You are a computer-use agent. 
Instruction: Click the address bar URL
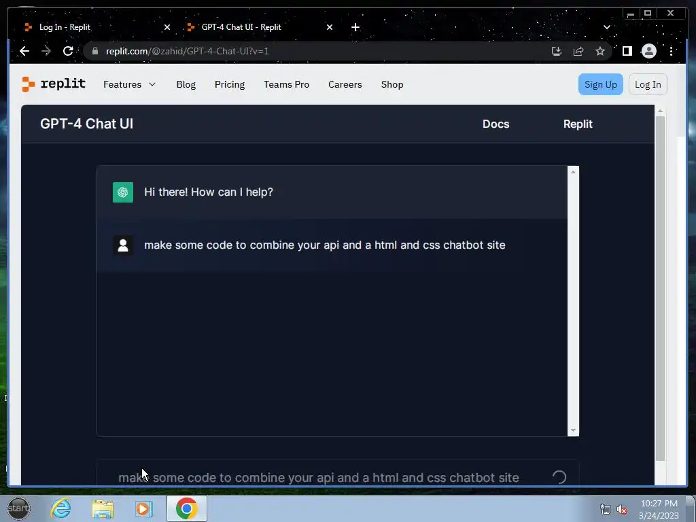pyautogui.click(x=187, y=51)
